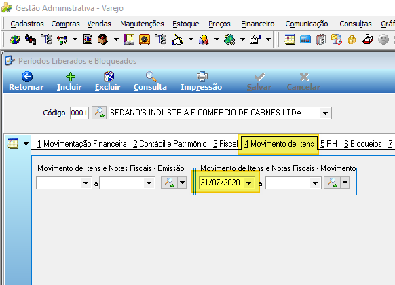Open the Cadastros menu
The image size is (395, 285).
pyautogui.click(x=27, y=24)
